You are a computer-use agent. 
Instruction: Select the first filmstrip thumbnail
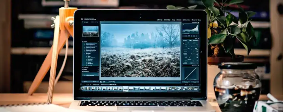point(82,88)
